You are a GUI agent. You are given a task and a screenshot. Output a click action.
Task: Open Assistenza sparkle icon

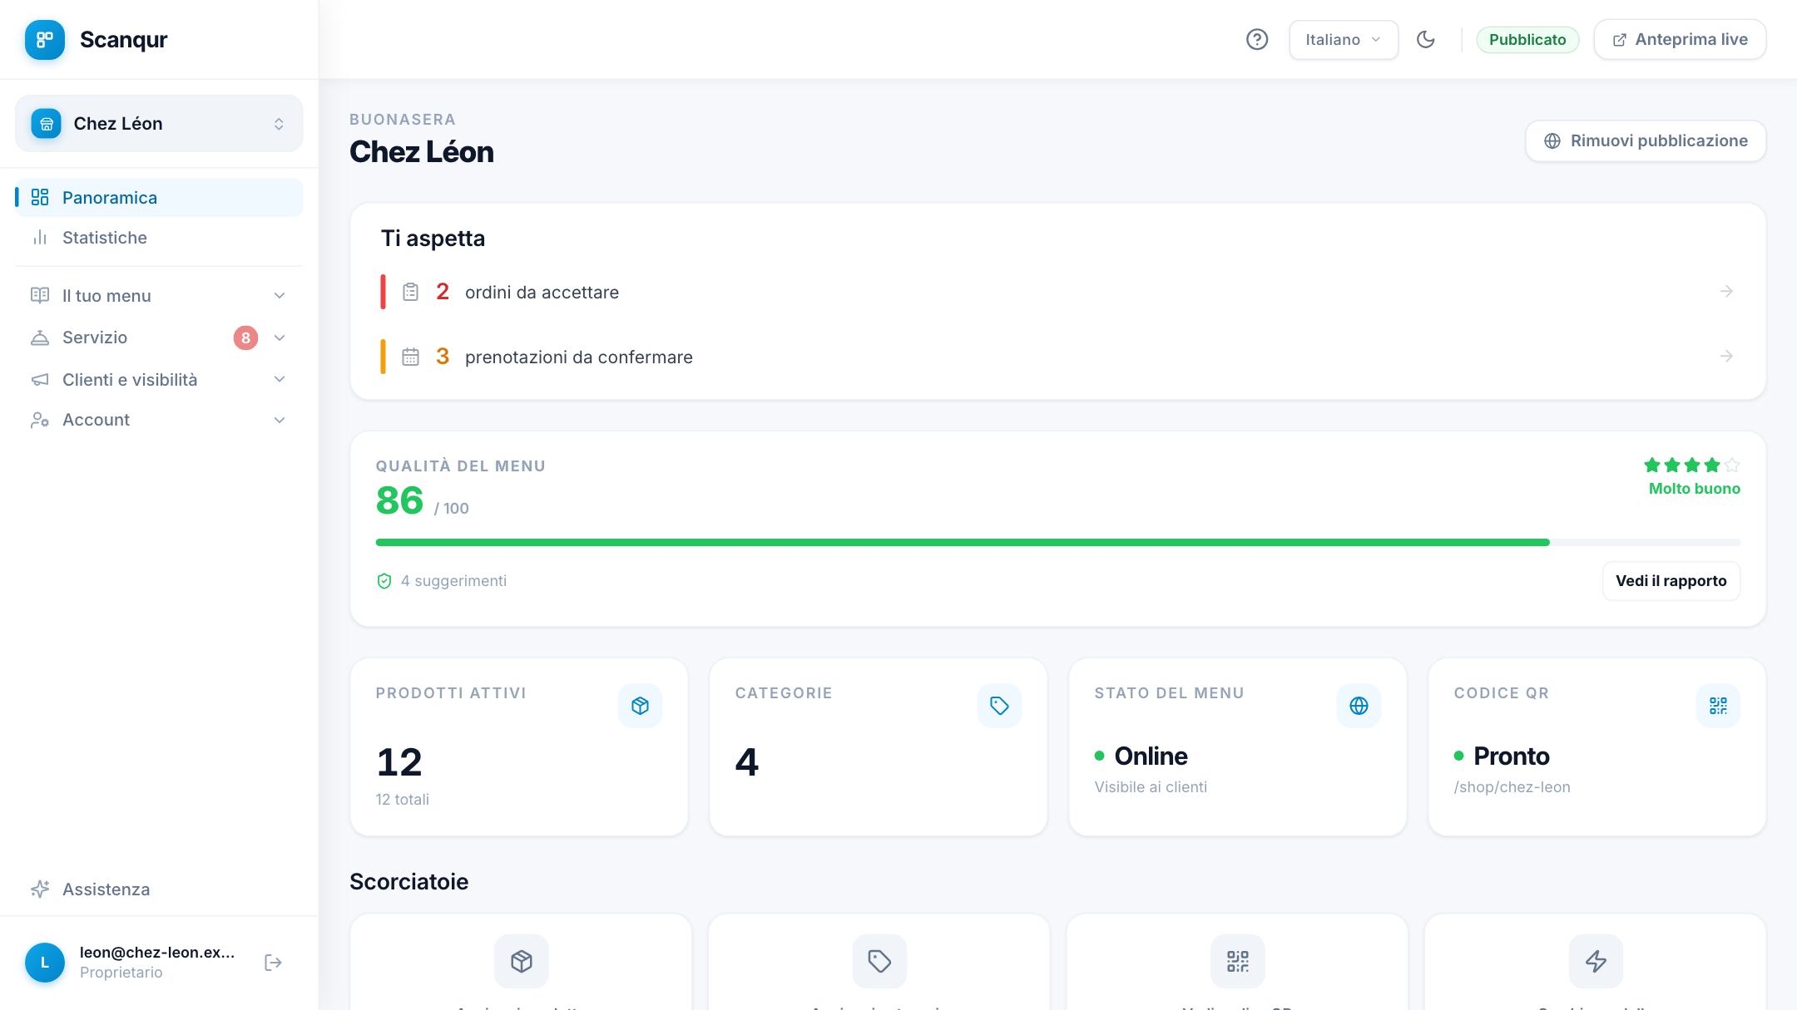click(x=40, y=889)
